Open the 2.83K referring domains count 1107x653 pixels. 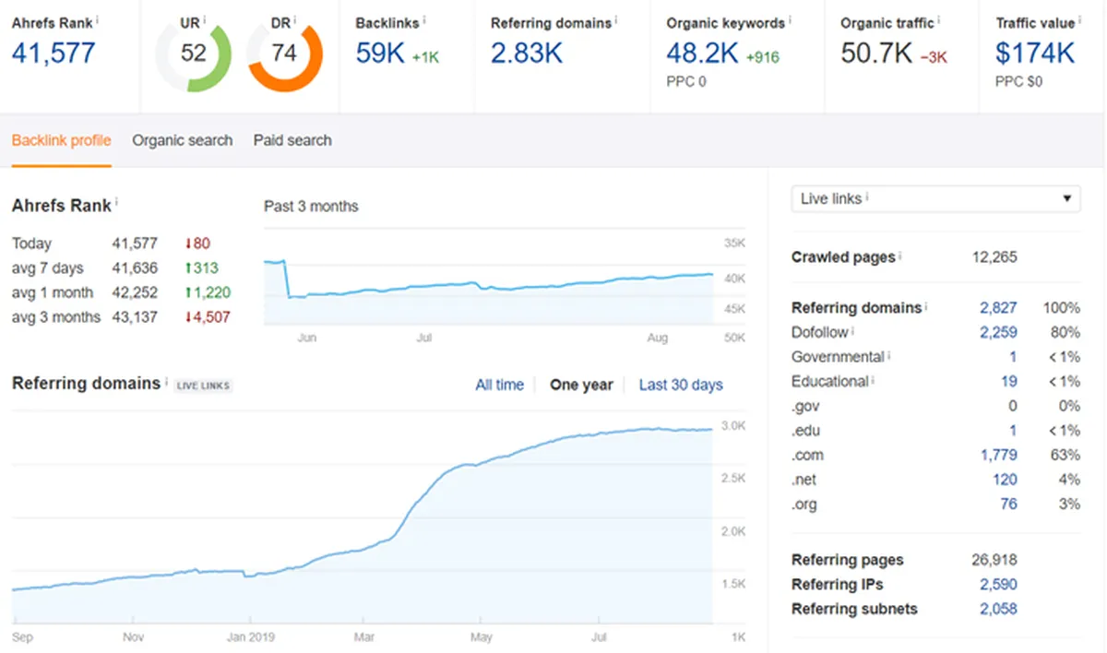point(527,53)
